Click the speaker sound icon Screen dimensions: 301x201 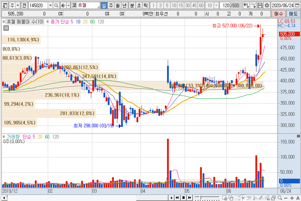coord(63,5)
